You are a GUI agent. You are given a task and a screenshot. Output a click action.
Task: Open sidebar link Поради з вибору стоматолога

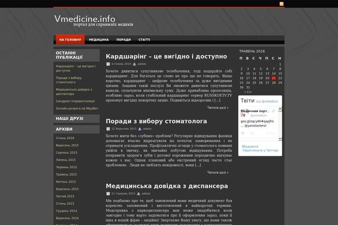[x=69, y=80]
